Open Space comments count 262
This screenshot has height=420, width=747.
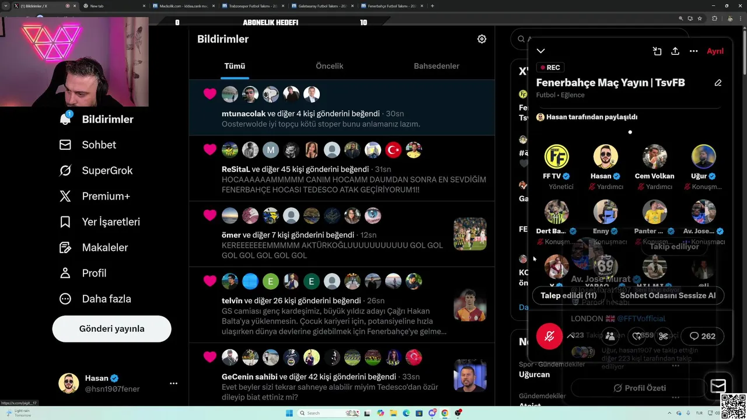(x=703, y=336)
